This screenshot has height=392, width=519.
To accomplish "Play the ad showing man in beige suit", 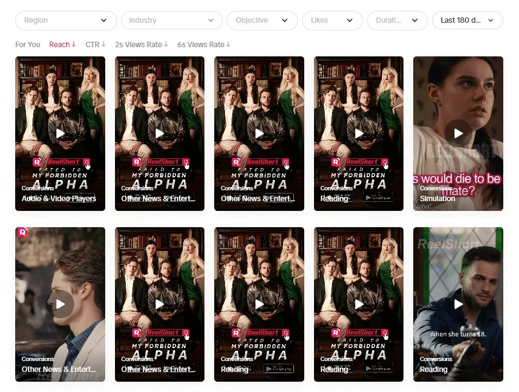I will coord(60,304).
